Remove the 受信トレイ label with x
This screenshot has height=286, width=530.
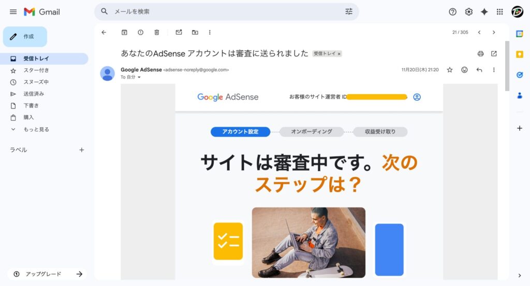click(x=339, y=54)
